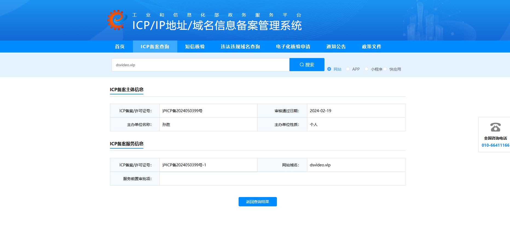Click the orange gear MIIT logo
Viewport: 510px width, 243px height.
[x=117, y=20]
